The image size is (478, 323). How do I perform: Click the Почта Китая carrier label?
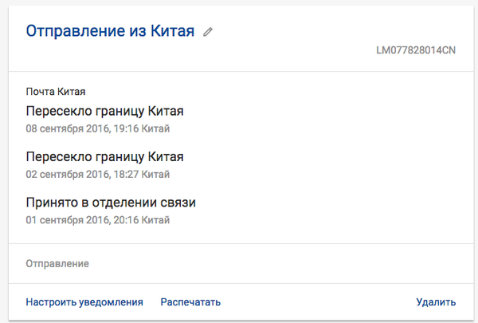[56, 92]
